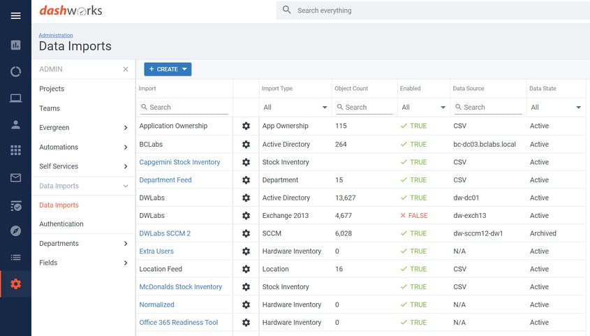Click gear icon for DWLabs SCCM 2

point(246,233)
